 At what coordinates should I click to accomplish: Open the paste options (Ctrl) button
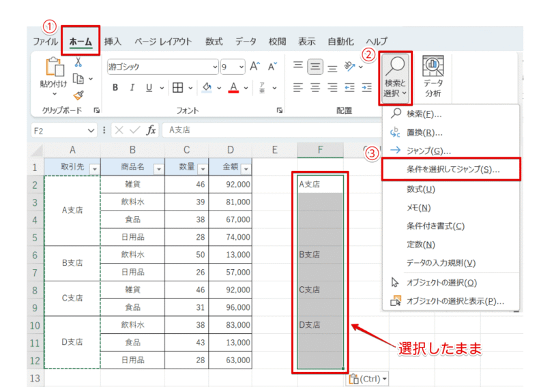click(x=368, y=379)
